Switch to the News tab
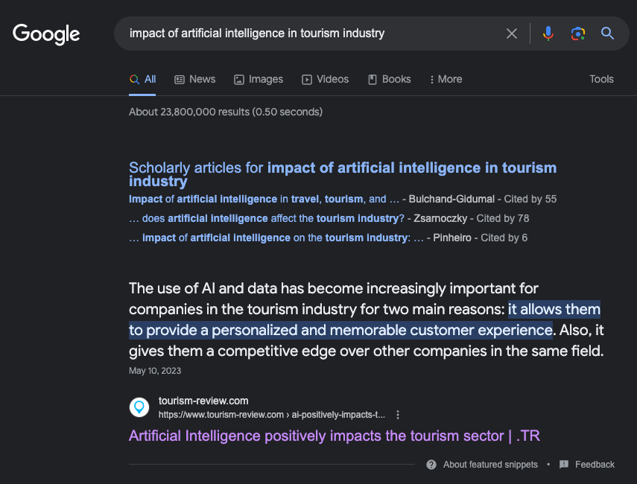The image size is (637, 484). coord(195,79)
